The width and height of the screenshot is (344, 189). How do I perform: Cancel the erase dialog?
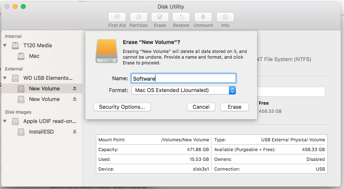[x=201, y=107]
